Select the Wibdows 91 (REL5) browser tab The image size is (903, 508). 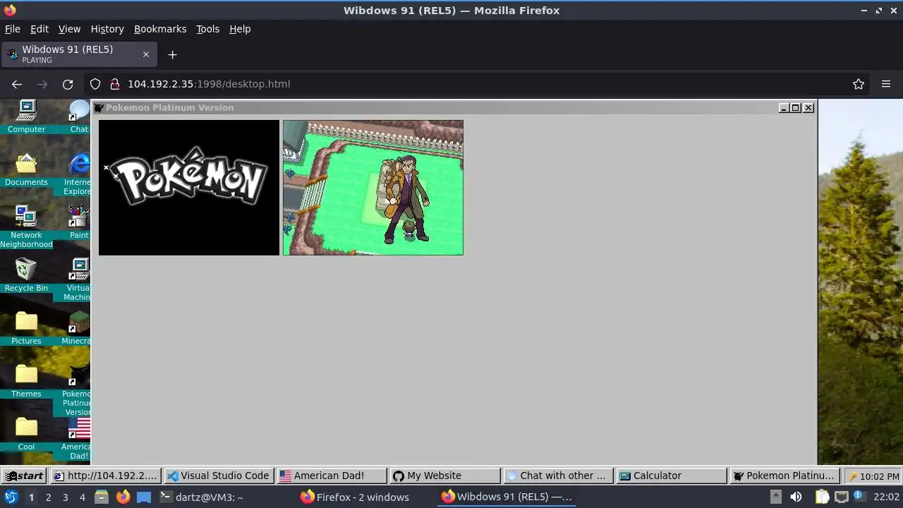click(78, 54)
